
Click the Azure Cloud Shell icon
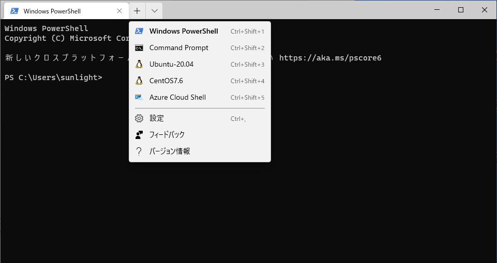pos(139,97)
